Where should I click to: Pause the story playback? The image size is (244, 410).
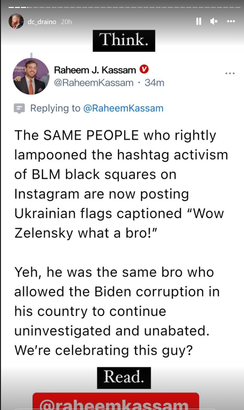[x=199, y=21]
